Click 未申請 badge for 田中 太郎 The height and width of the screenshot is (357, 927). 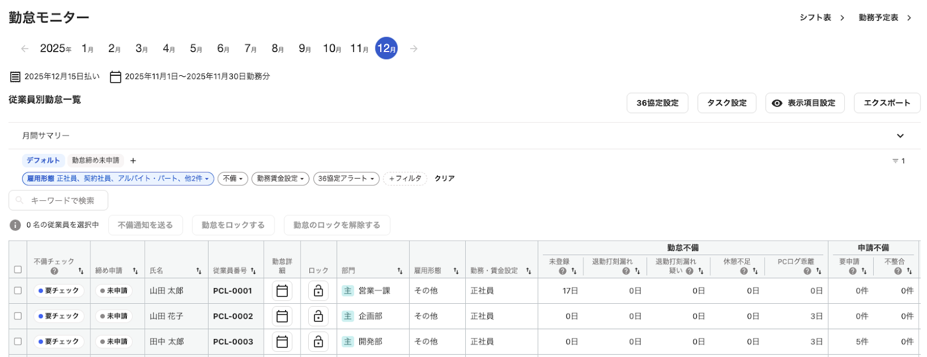pyautogui.click(x=114, y=341)
